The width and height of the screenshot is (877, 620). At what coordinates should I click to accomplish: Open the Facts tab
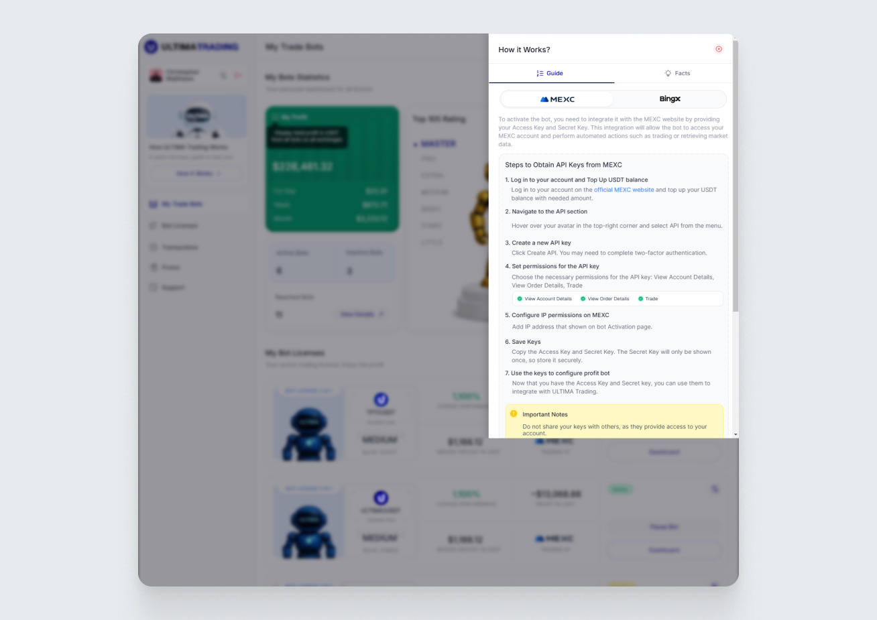[677, 73]
